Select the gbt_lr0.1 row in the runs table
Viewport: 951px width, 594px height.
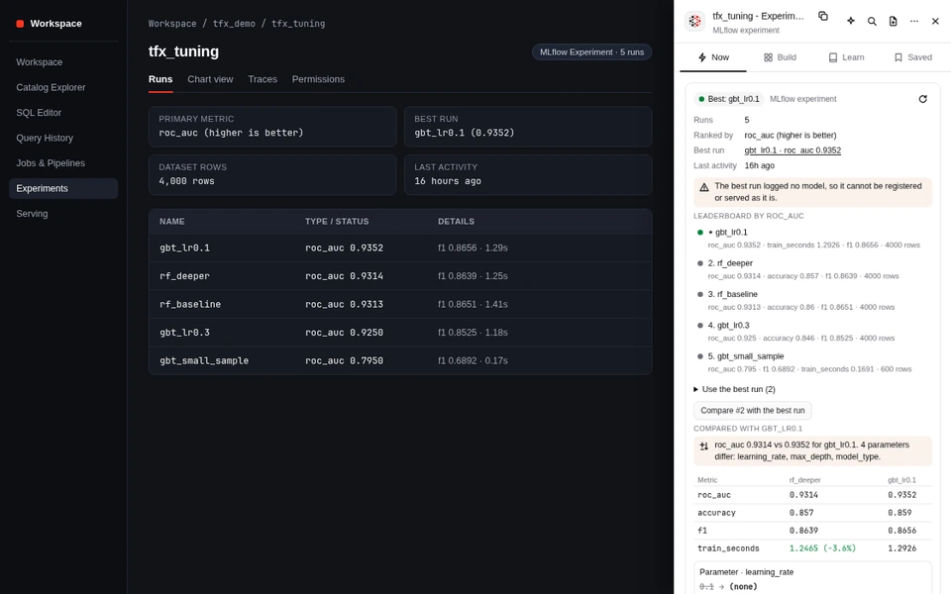pyautogui.click(x=400, y=247)
